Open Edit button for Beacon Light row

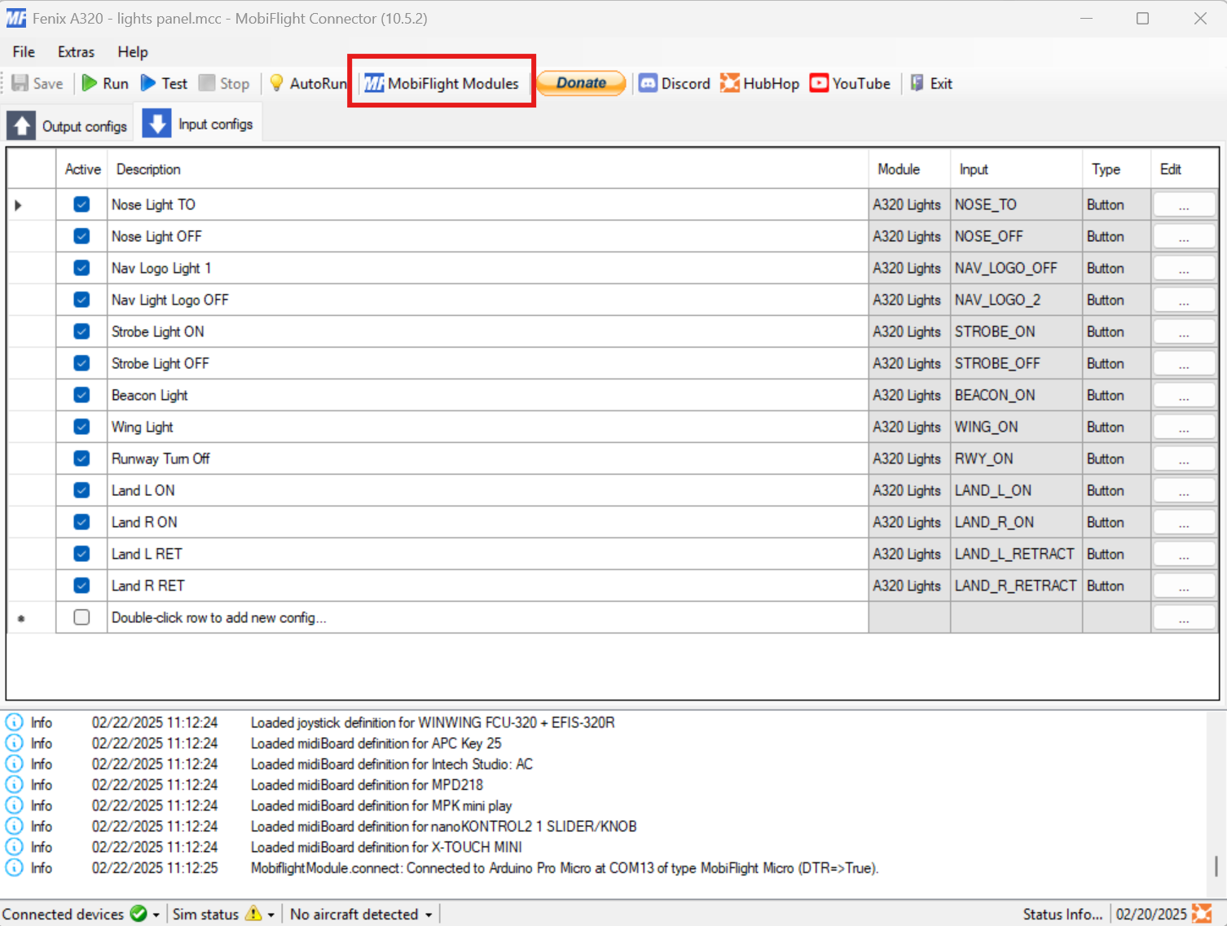tap(1184, 396)
